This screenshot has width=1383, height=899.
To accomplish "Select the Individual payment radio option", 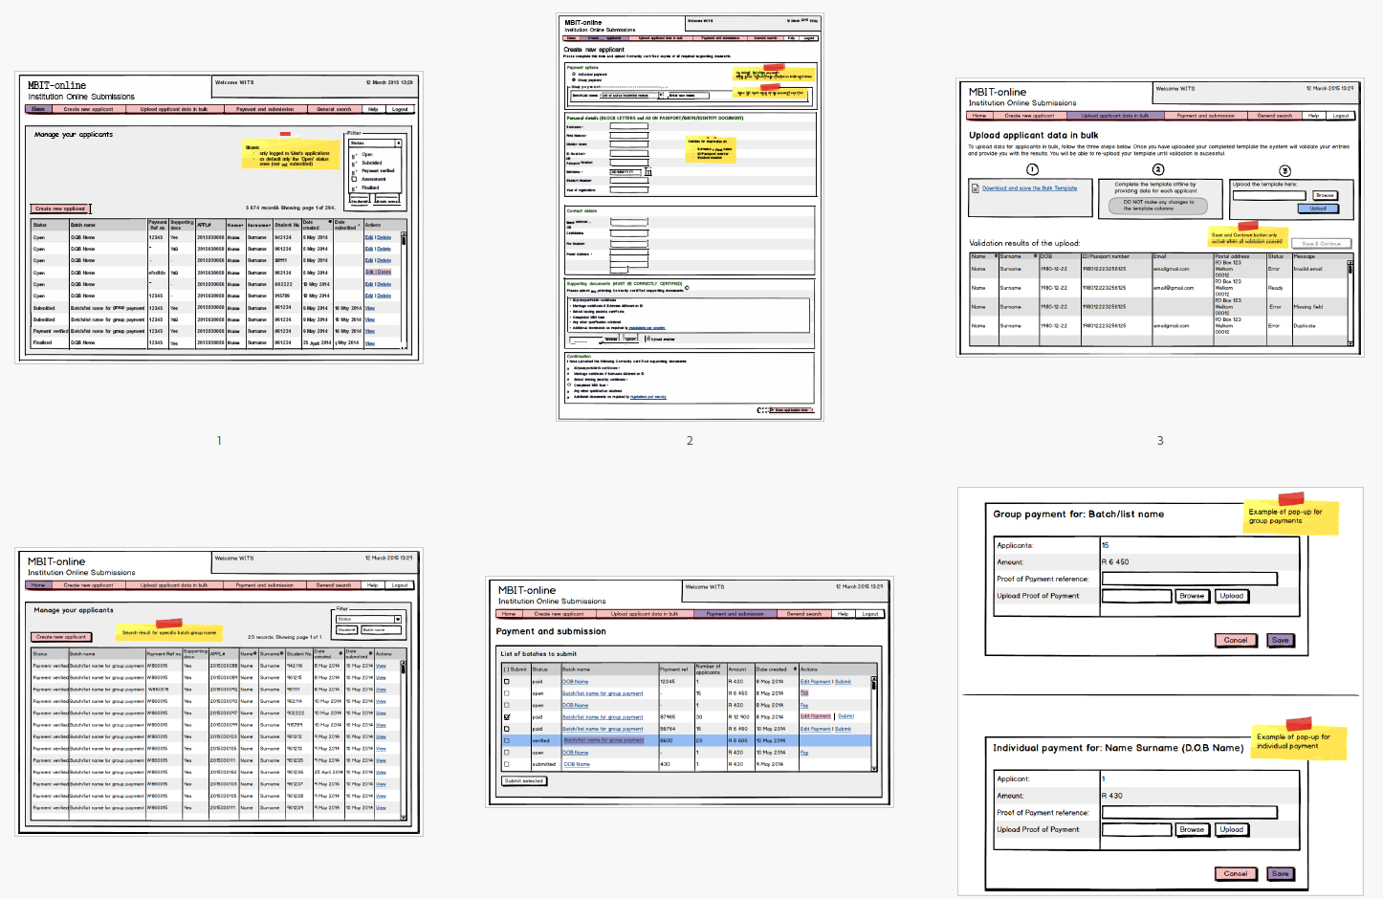I will coord(573,75).
